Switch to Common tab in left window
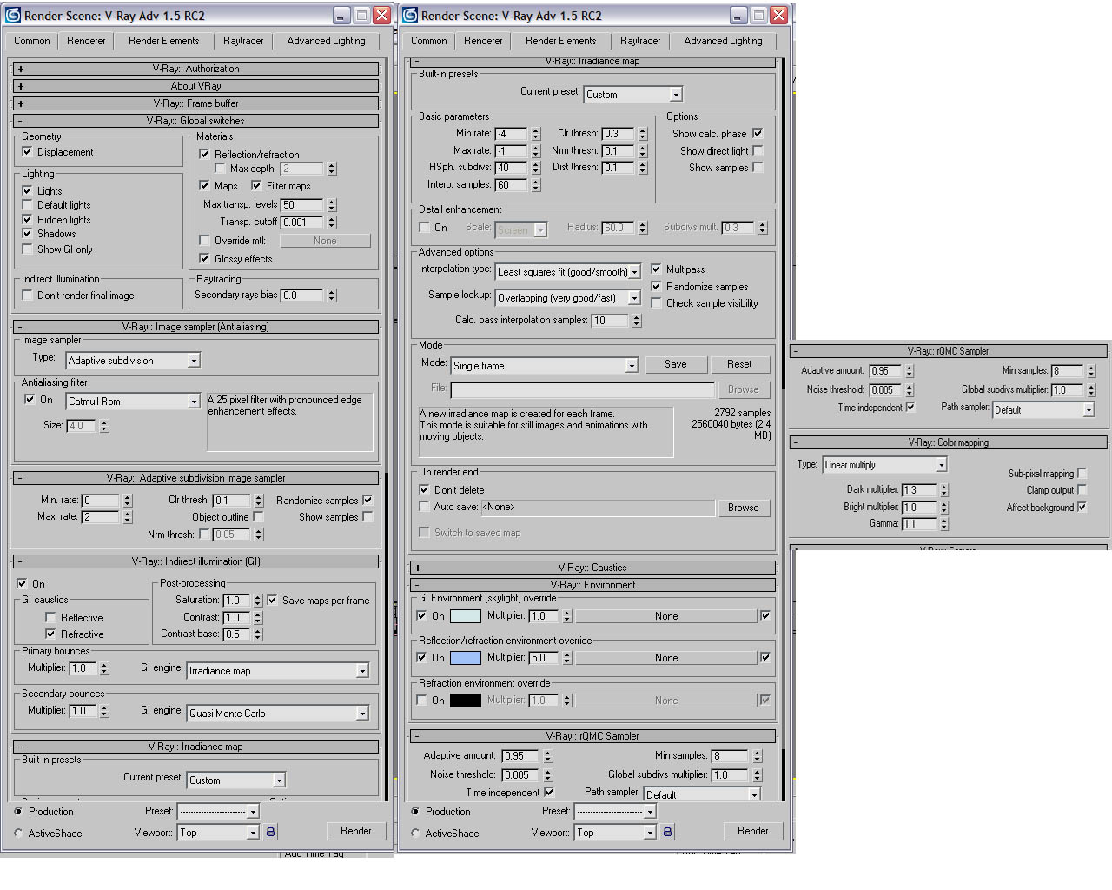Screen dimensions: 1112x890 [32, 41]
